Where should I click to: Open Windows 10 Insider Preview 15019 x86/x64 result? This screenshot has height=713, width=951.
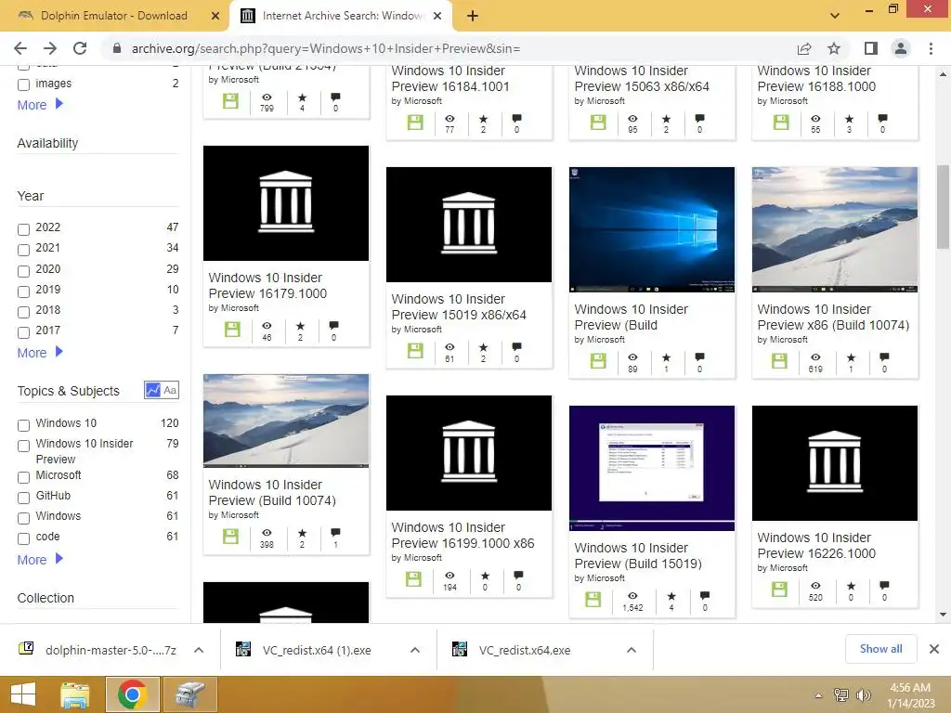point(459,306)
